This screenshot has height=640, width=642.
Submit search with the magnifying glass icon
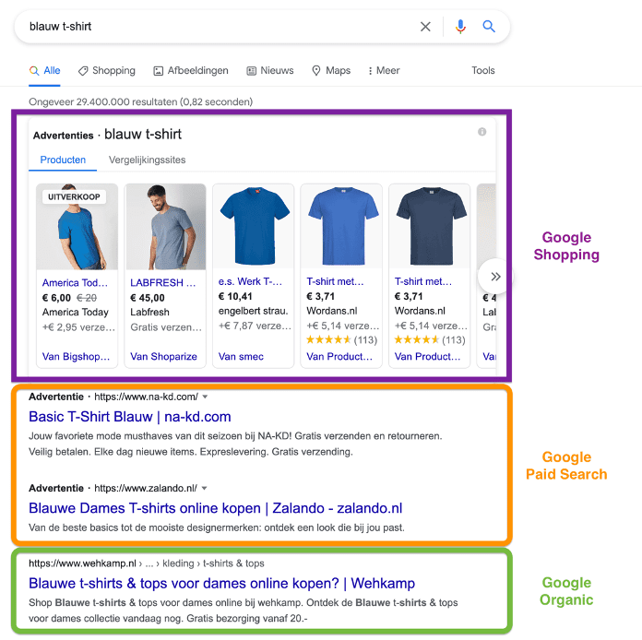pyautogui.click(x=489, y=27)
